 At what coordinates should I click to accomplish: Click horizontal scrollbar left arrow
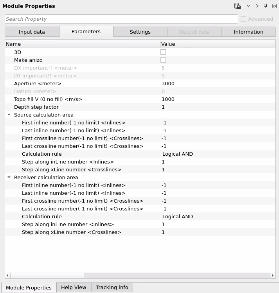point(8,275)
